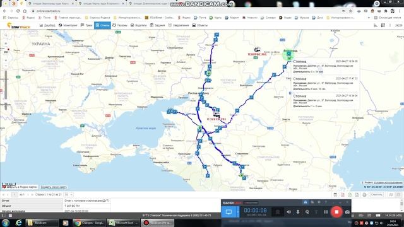
Task: Launch Internet Explorer from taskbar
Action: click(18, 223)
